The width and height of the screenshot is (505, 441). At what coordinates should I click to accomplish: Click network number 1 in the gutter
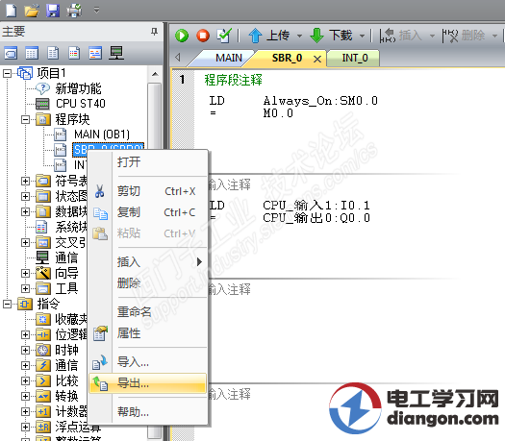[x=183, y=79]
